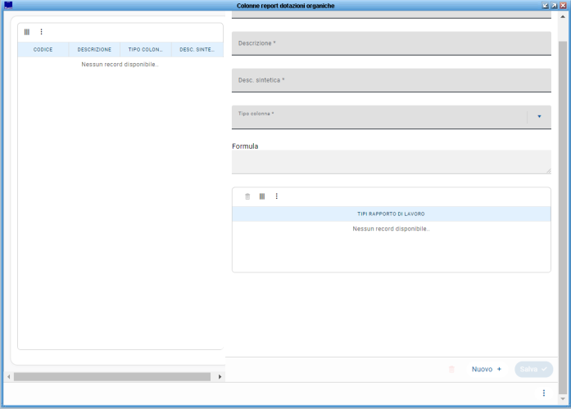Viewport: 571px width, 409px height.
Task: Click the Formula textarea resize grip
Action: [x=548, y=171]
